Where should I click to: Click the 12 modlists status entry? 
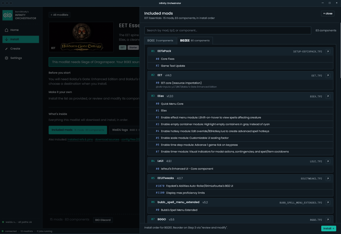point(27,231)
